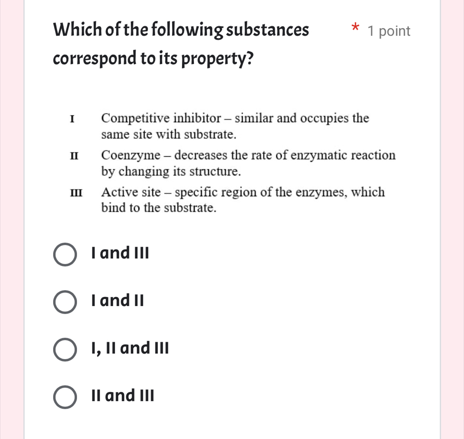The height and width of the screenshot is (439, 464).
Task: Select the radio button for 'I, II and III'
Action: pos(65,350)
